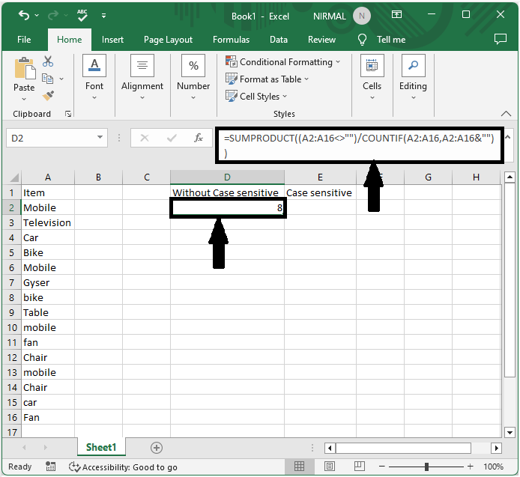Expand the Paste options arrow

[x=24, y=99]
